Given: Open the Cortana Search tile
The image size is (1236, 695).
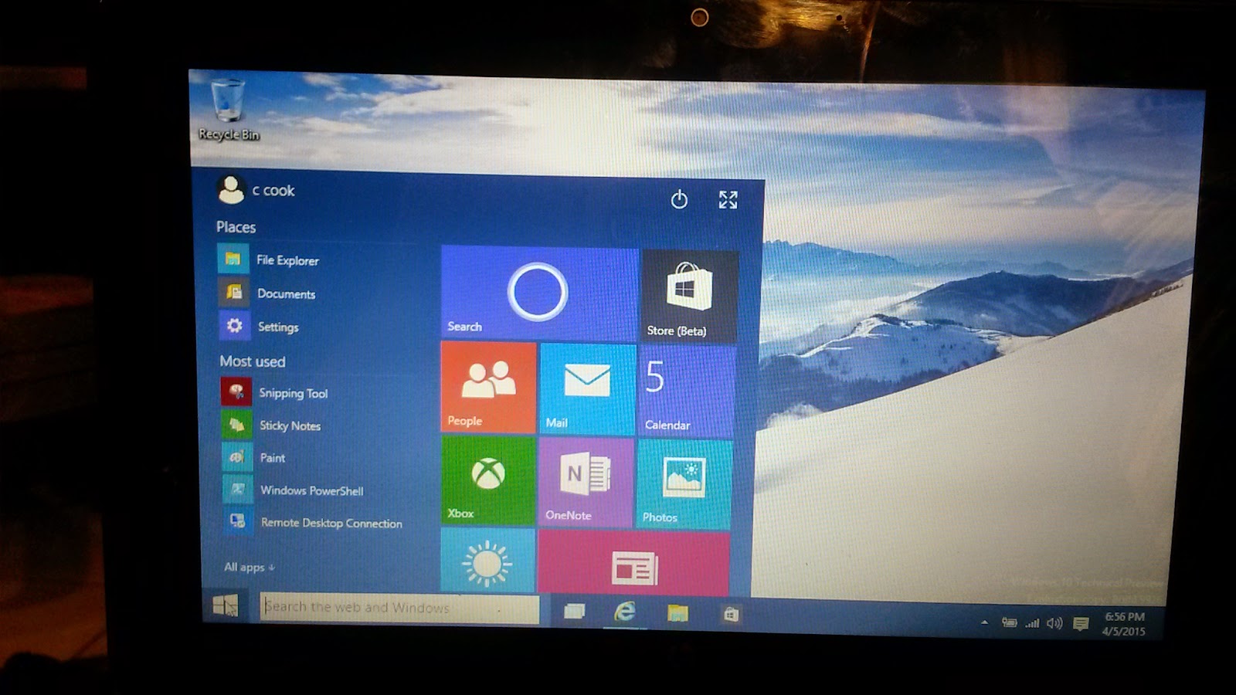Looking at the screenshot, I should click(x=539, y=293).
